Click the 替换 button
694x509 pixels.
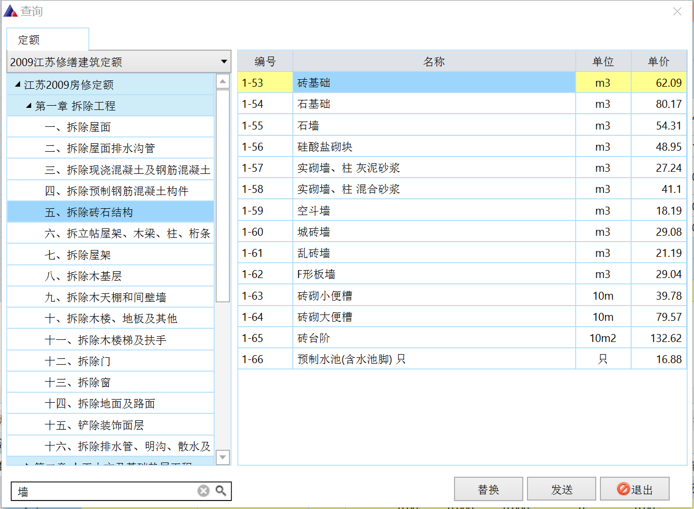coord(488,489)
